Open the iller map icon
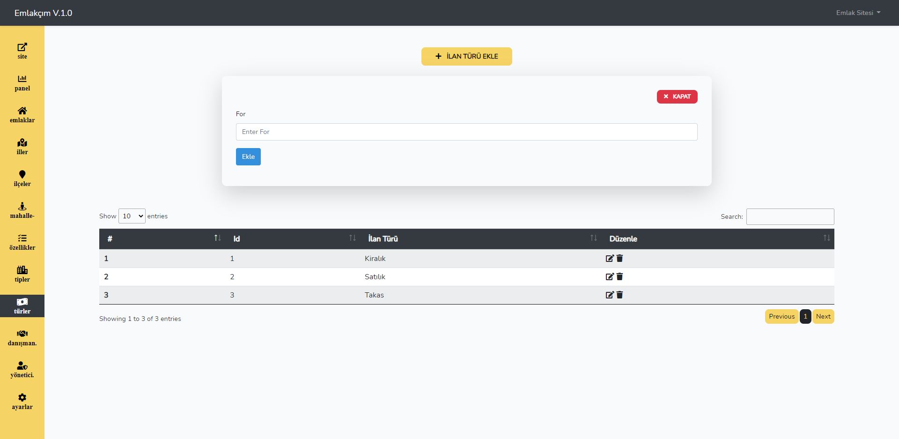The width and height of the screenshot is (899, 439). pos(22,142)
